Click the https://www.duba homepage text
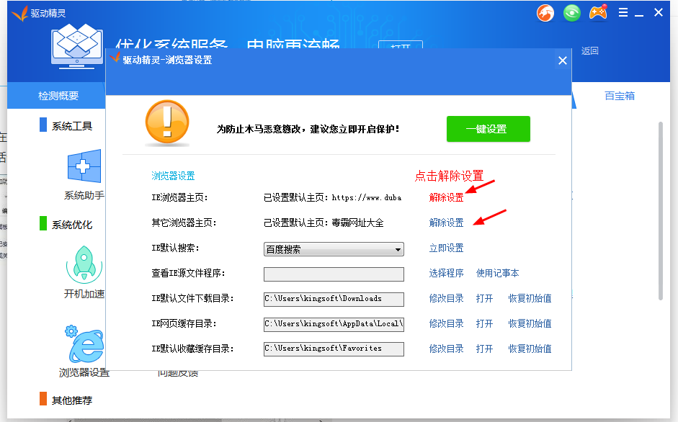The width and height of the screenshot is (678, 422). (x=367, y=197)
